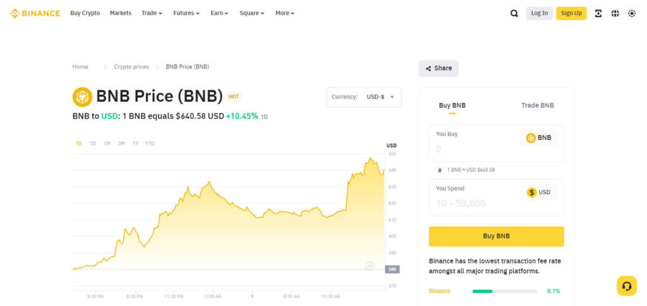
Task: Go to Crypto prices breadcrumb link
Action: (131, 67)
